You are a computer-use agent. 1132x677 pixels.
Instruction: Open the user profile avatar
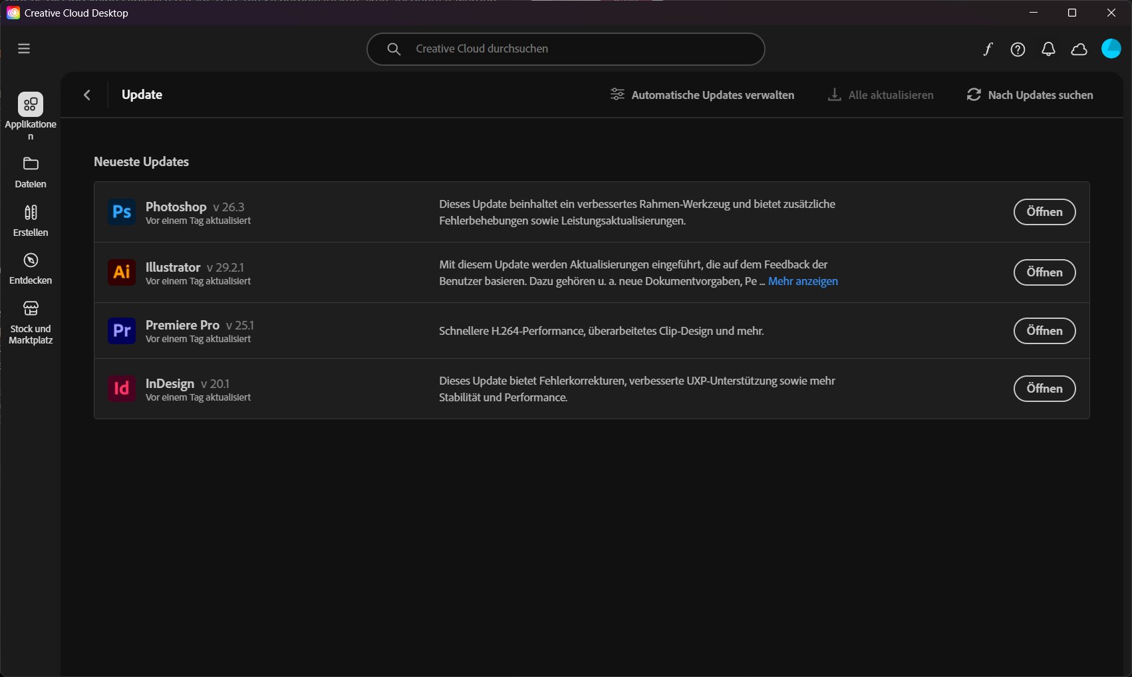pos(1111,48)
